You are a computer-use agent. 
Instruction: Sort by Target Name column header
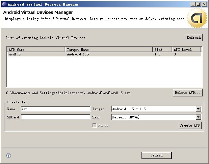point(109,50)
